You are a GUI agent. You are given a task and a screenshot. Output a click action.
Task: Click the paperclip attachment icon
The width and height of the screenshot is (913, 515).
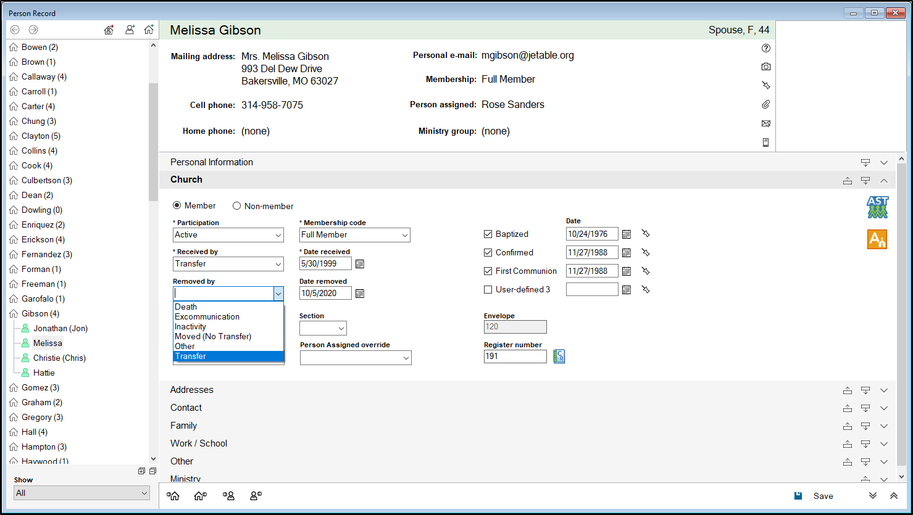(x=765, y=104)
